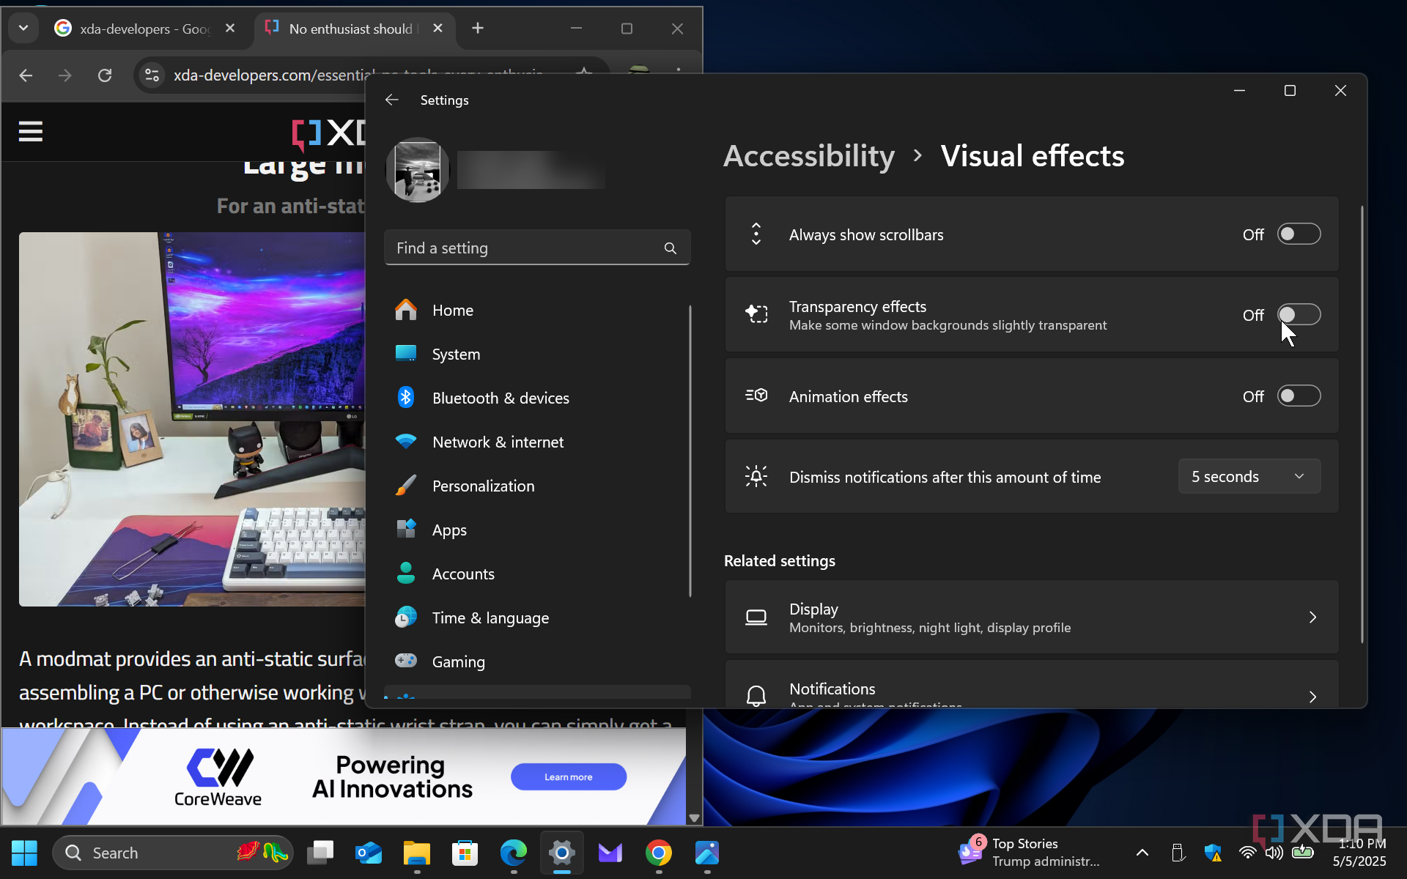Click Settings gear icon on taskbar

[x=562, y=853]
